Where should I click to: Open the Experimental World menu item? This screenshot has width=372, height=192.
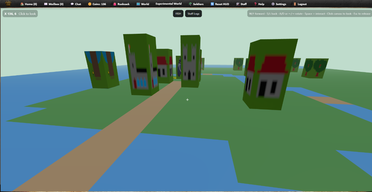pyautogui.click(x=169, y=4)
